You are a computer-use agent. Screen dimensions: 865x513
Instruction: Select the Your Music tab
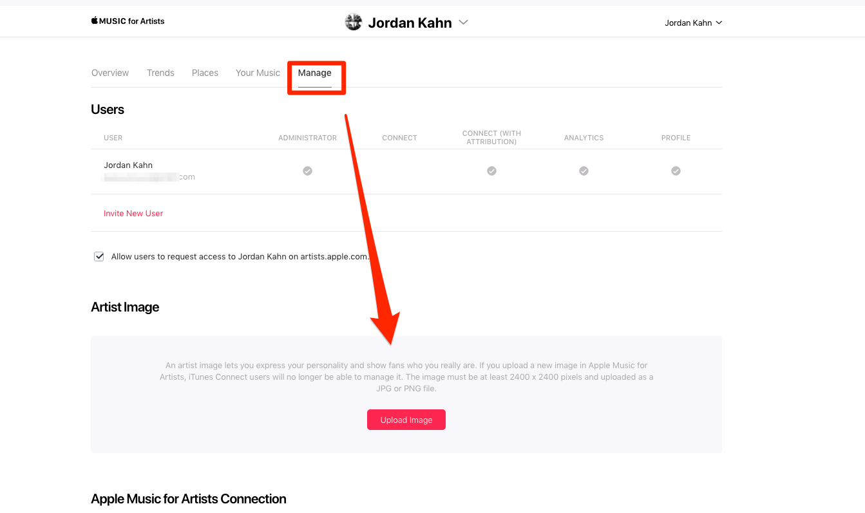pyautogui.click(x=258, y=73)
